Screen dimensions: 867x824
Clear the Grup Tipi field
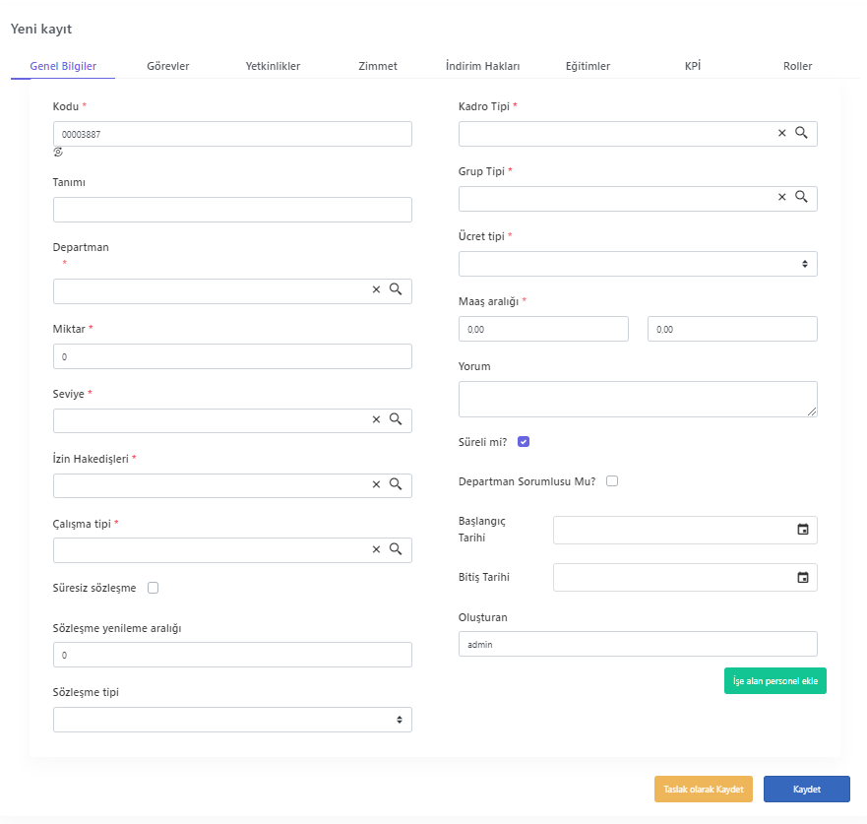[x=781, y=198]
